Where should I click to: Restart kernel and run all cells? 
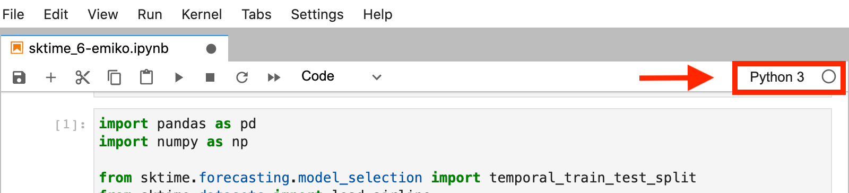click(x=274, y=77)
